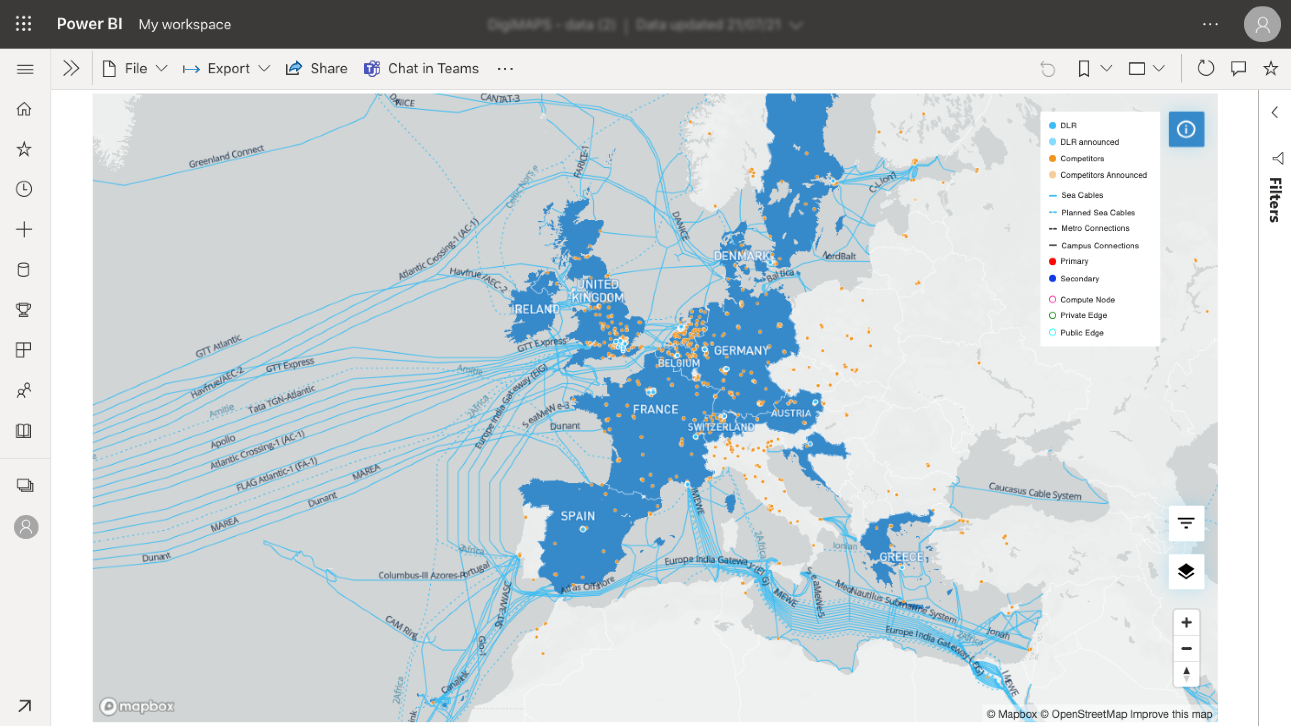The height and width of the screenshot is (726, 1291).
Task: Expand the pane with double chevron
Action: point(71,68)
